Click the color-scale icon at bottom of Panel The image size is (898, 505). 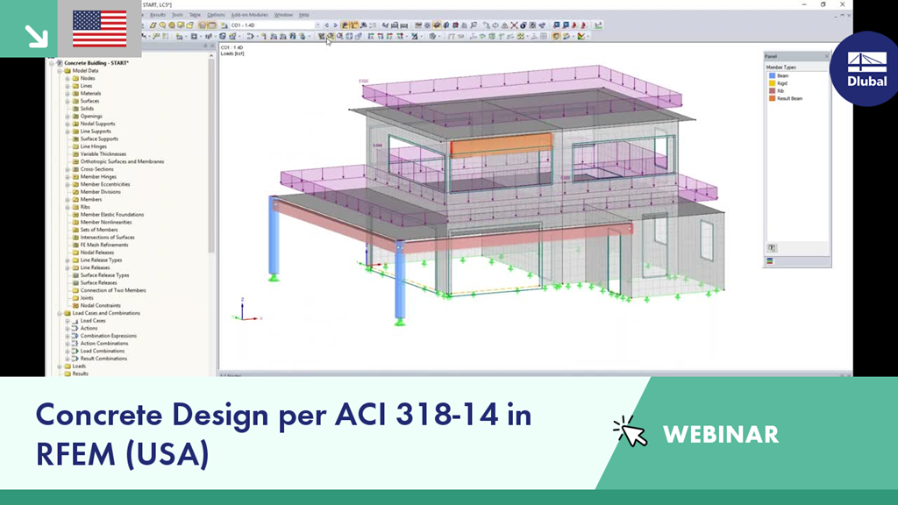tap(770, 261)
